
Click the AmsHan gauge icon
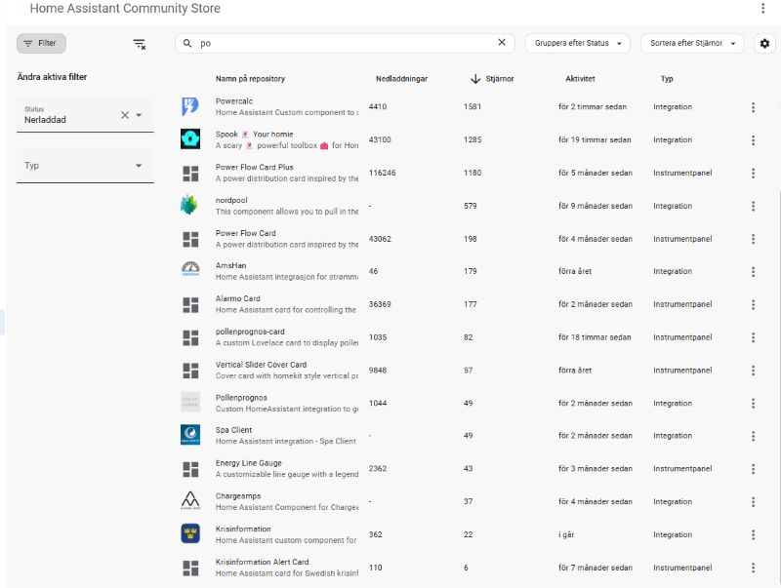click(x=190, y=269)
